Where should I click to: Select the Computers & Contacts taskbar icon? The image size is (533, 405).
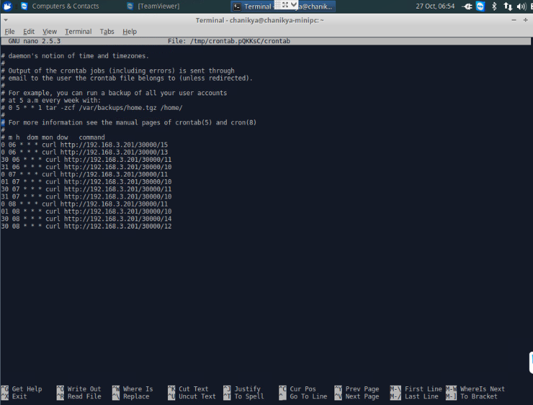[24, 6]
